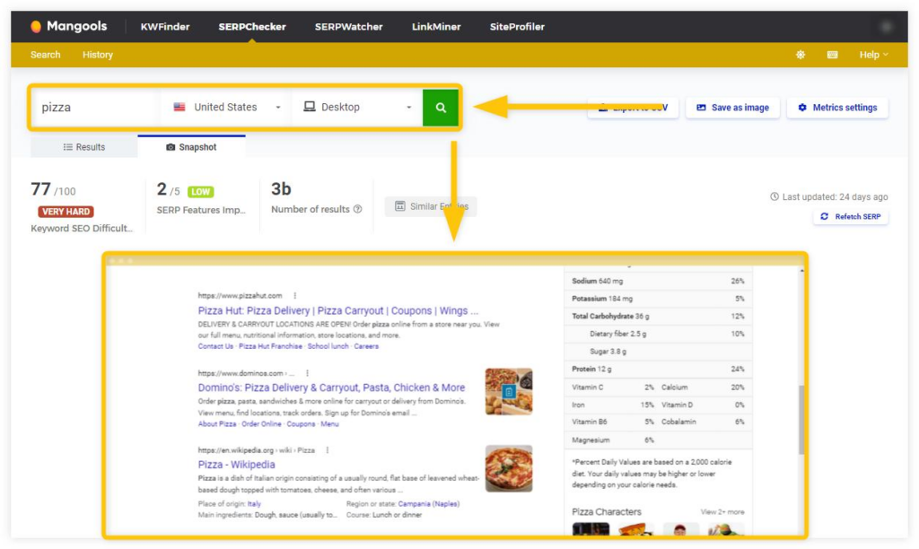This screenshot has width=919, height=549.
Task: Click the Menu sitelink under Domino's
Action: 329,423
